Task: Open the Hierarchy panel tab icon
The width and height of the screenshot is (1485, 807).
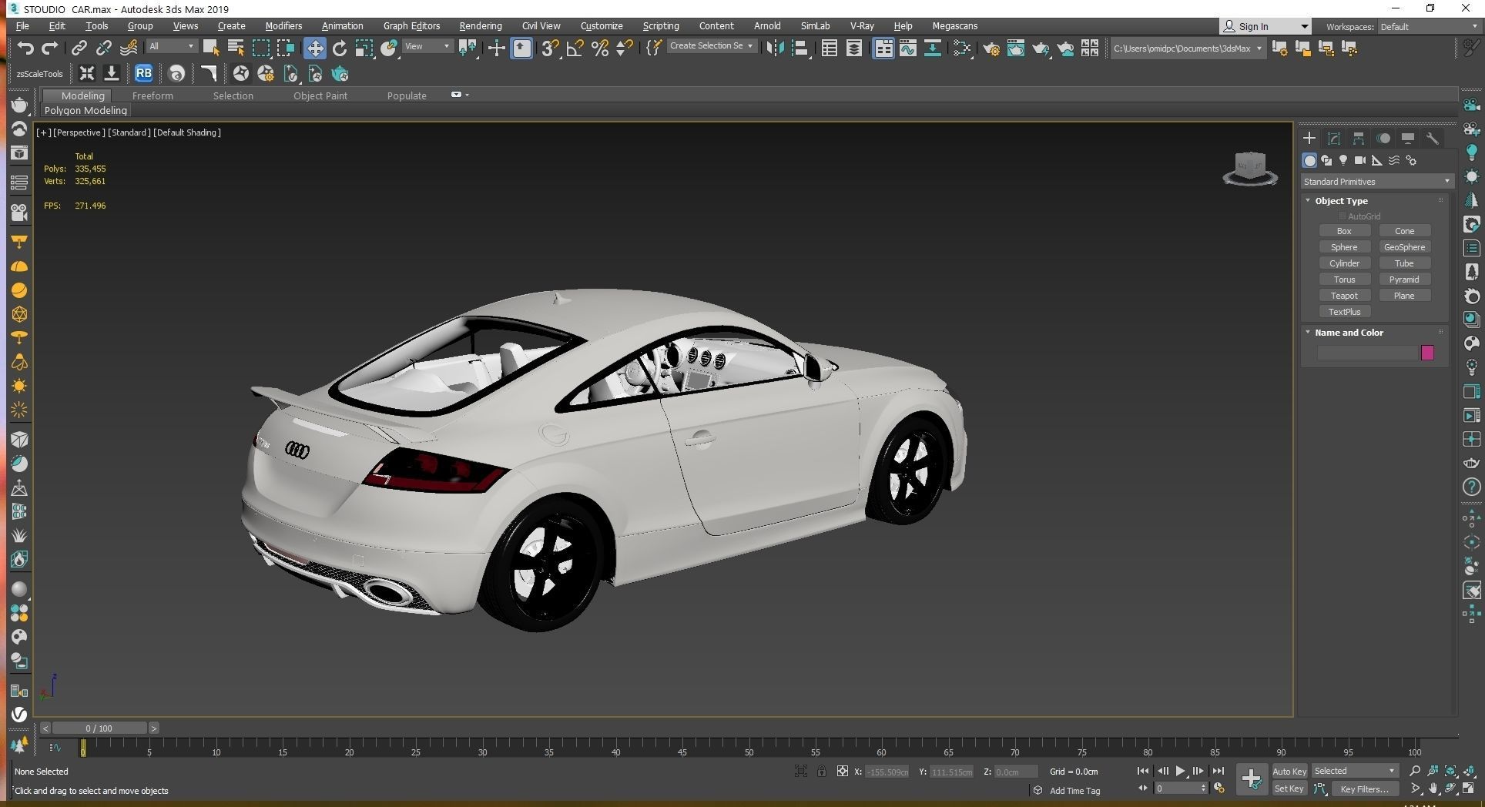Action: 1359,139
